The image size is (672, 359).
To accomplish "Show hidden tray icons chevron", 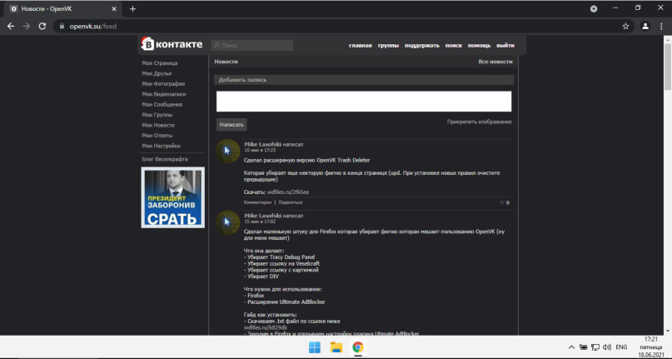I will pyautogui.click(x=571, y=347).
